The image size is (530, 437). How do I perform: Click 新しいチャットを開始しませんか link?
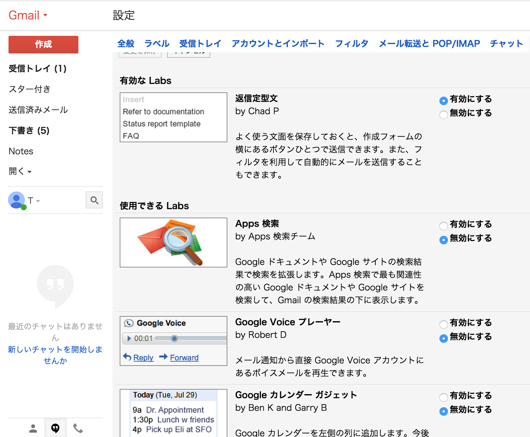55,355
